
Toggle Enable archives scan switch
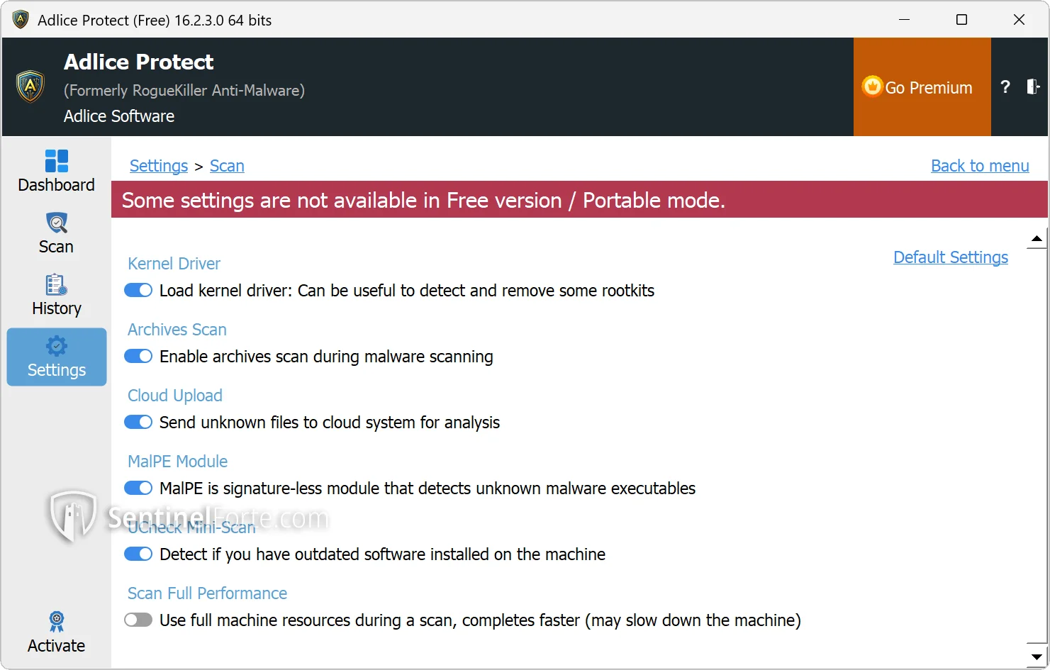pos(138,357)
